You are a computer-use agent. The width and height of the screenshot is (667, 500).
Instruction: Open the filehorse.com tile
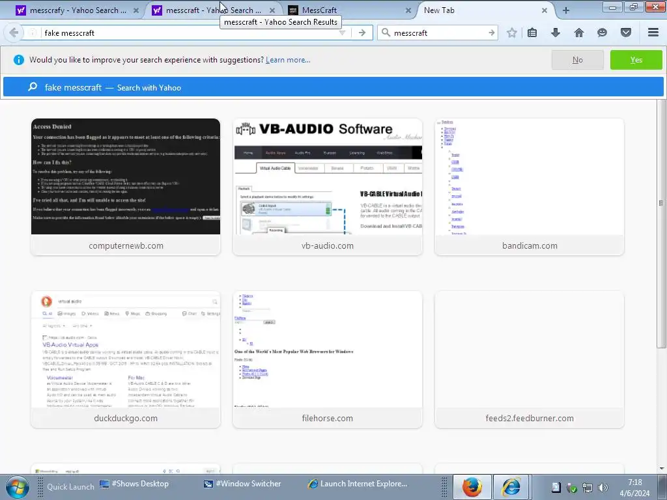point(328,359)
